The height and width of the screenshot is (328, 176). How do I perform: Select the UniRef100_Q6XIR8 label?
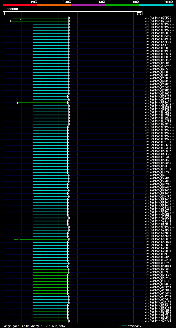(x=158, y=197)
